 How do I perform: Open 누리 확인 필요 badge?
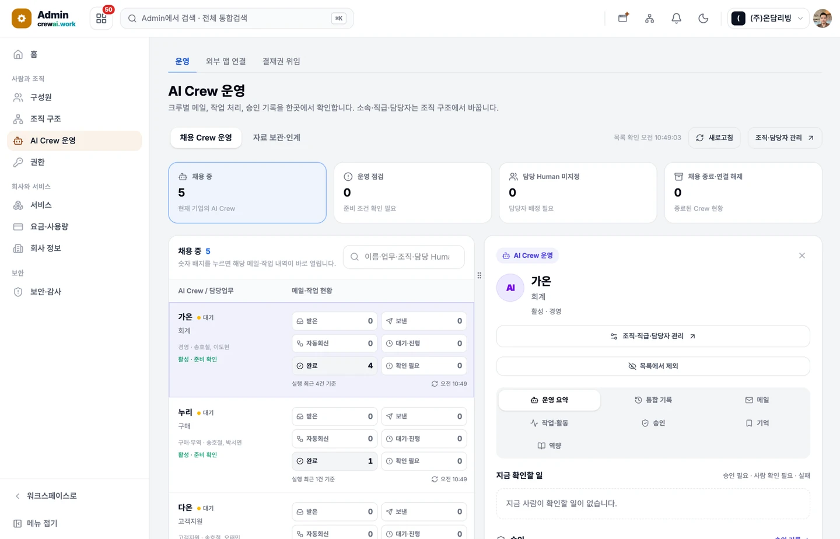pyautogui.click(x=424, y=461)
